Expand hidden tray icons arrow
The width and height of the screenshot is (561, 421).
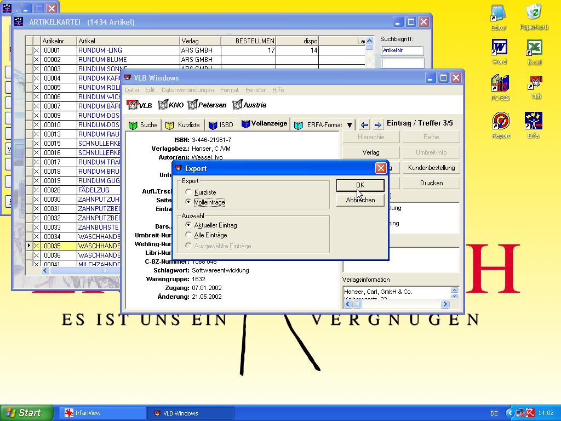pos(510,413)
